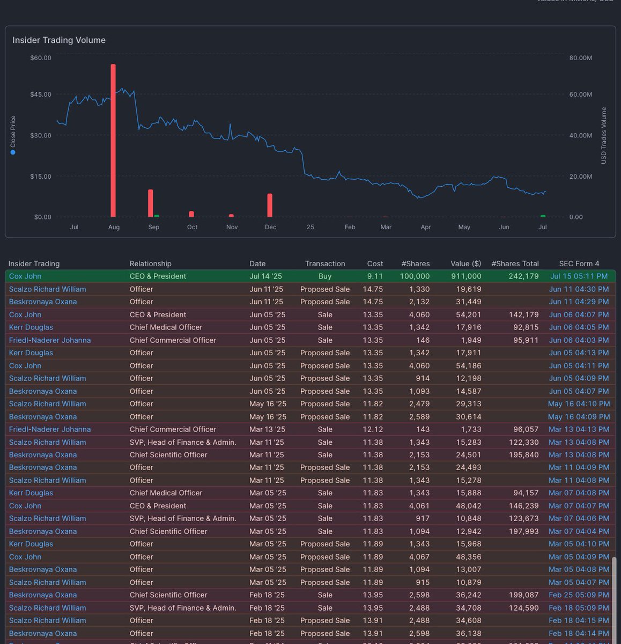The image size is (621, 644).
Task: Open the Jun 06 04:03 PM SEC filing
Action: (579, 340)
